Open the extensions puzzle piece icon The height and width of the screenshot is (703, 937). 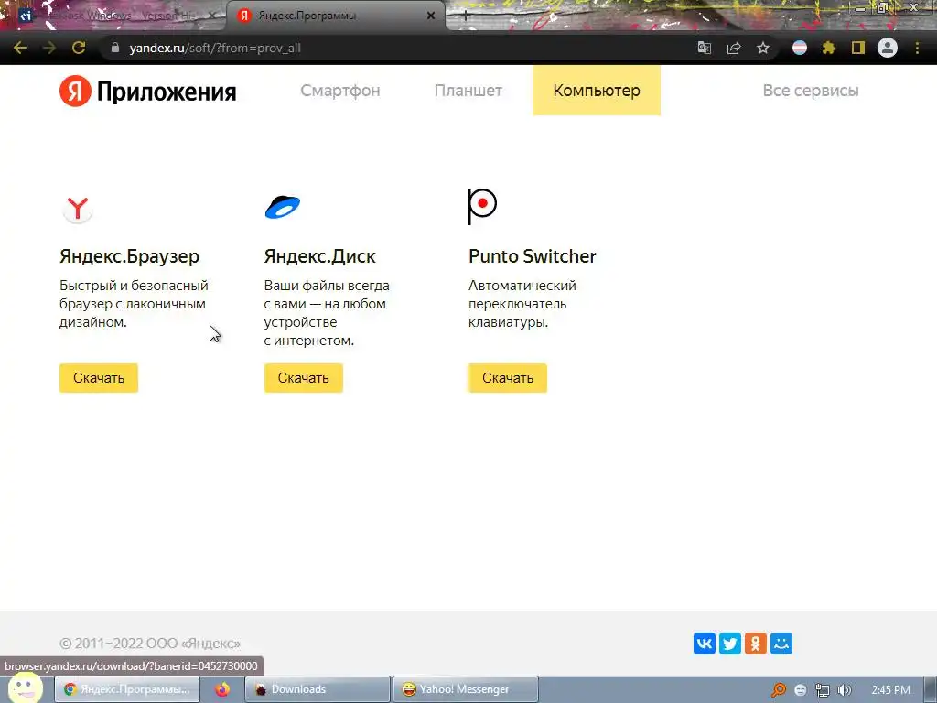[829, 48]
